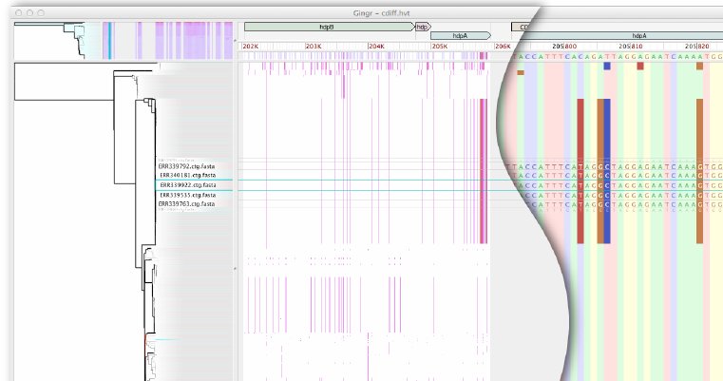Click the small red SNP marker in top row
Viewport: 723px width, 381px height.
click(x=640, y=66)
